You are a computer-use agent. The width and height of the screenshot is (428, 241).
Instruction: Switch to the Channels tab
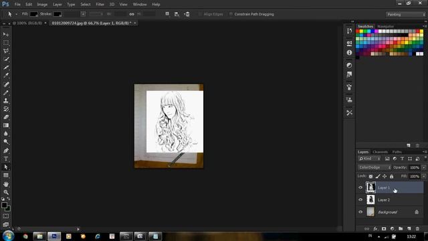(380, 152)
